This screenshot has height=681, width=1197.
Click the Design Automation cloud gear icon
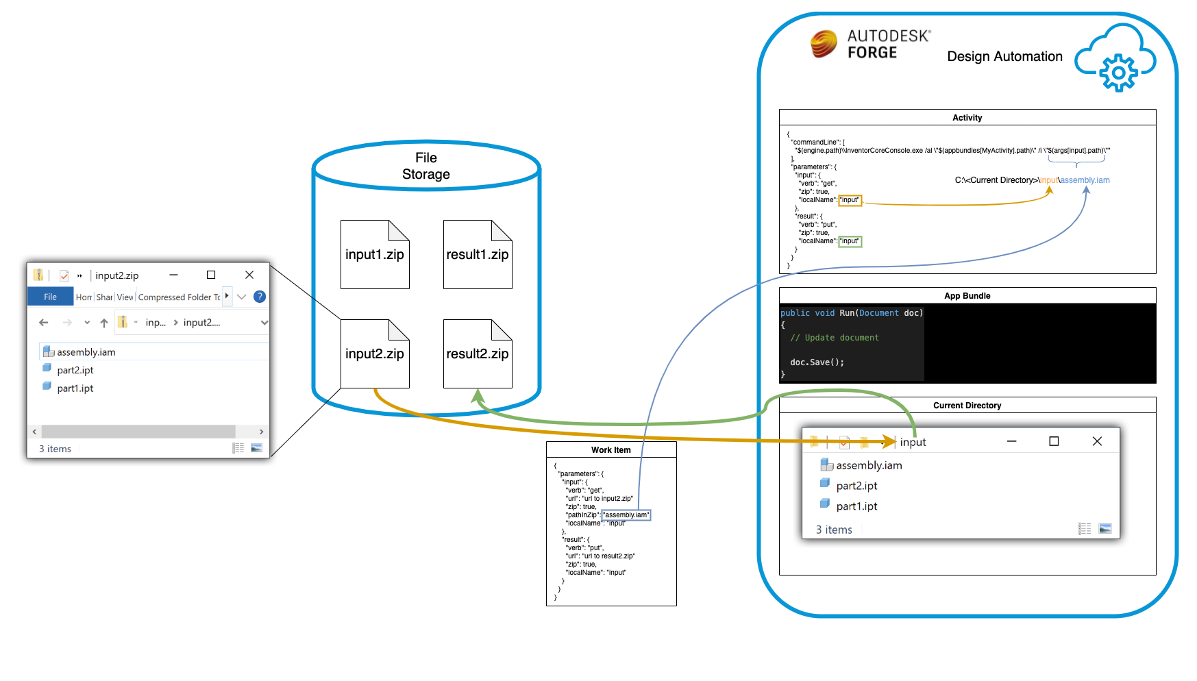point(1116,58)
